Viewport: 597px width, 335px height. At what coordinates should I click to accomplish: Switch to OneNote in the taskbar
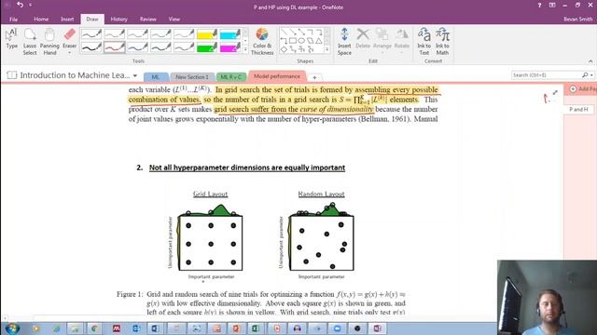tap(377, 328)
